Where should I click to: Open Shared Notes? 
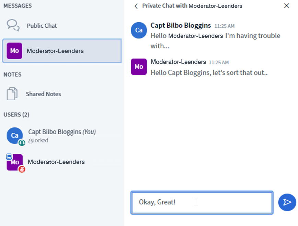(43, 94)
